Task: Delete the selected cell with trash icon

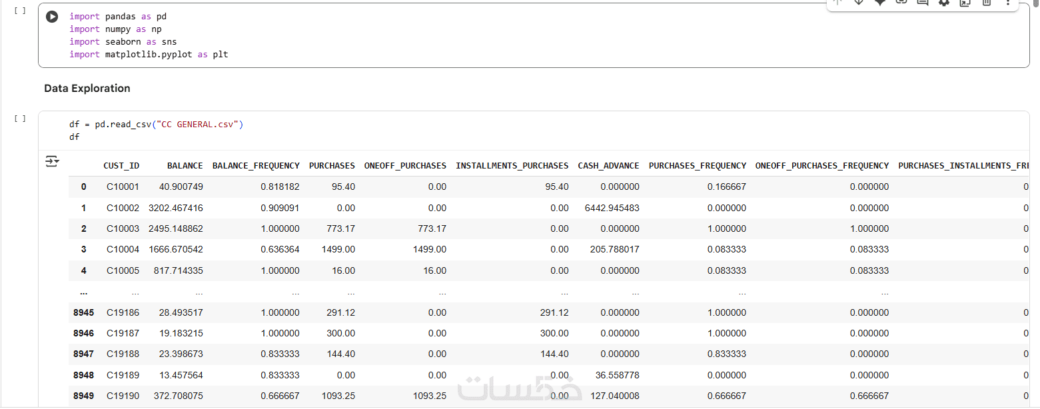Action: pos(987,3)
